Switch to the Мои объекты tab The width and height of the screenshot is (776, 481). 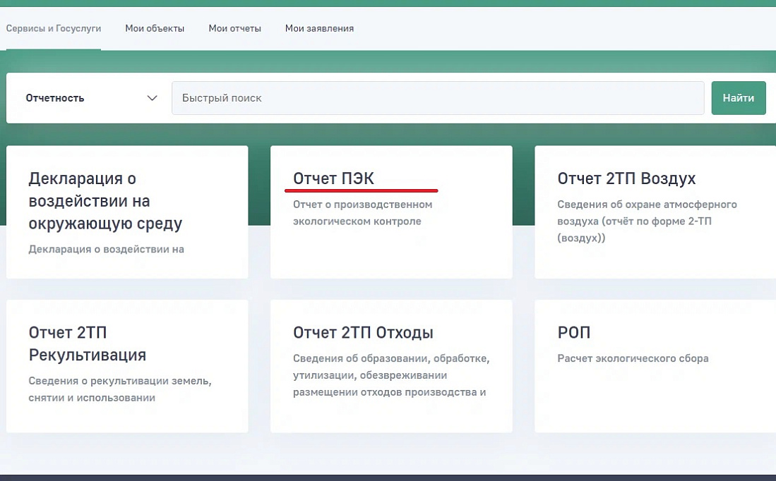155,29
